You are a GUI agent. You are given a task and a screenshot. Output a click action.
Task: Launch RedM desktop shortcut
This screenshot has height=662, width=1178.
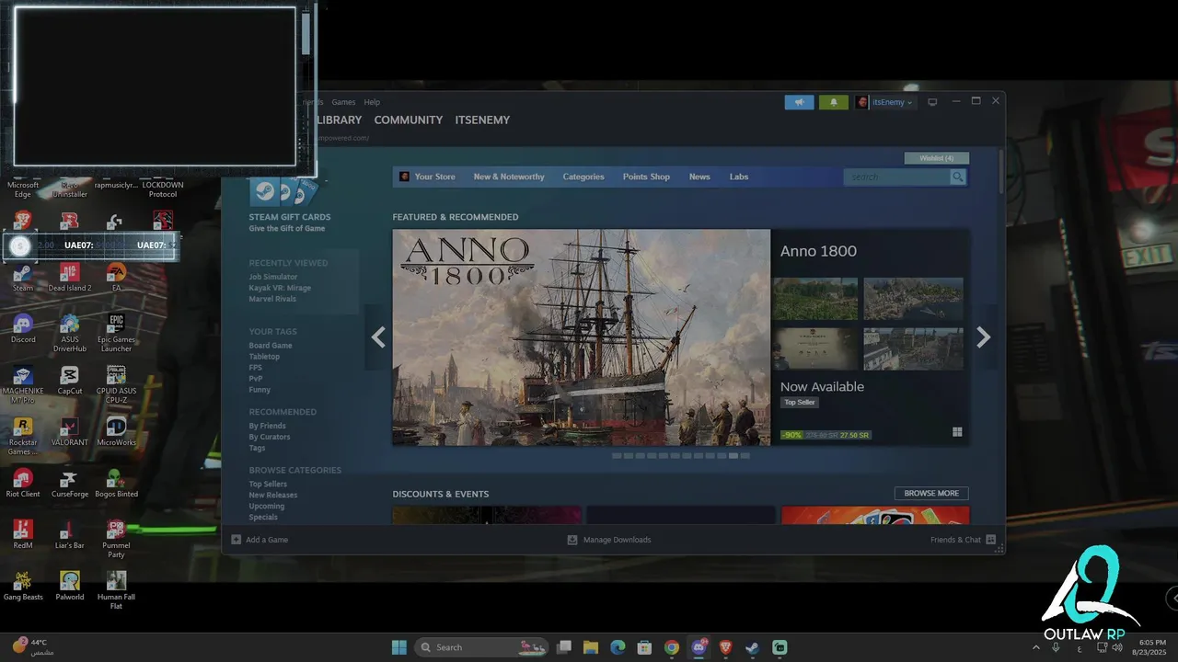click(23, 534)
